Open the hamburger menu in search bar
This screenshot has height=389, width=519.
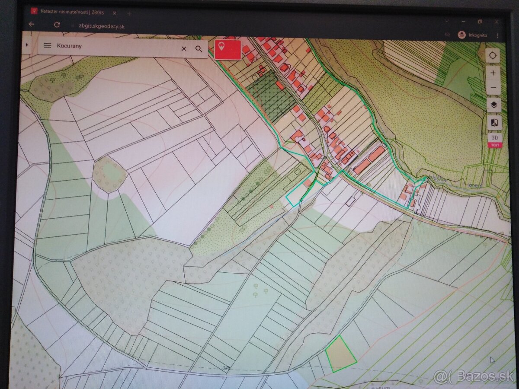click(48, 45)
